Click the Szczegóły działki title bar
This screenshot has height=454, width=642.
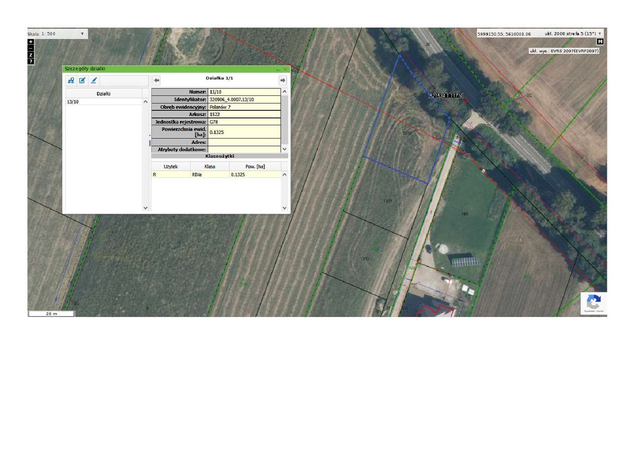176,69
